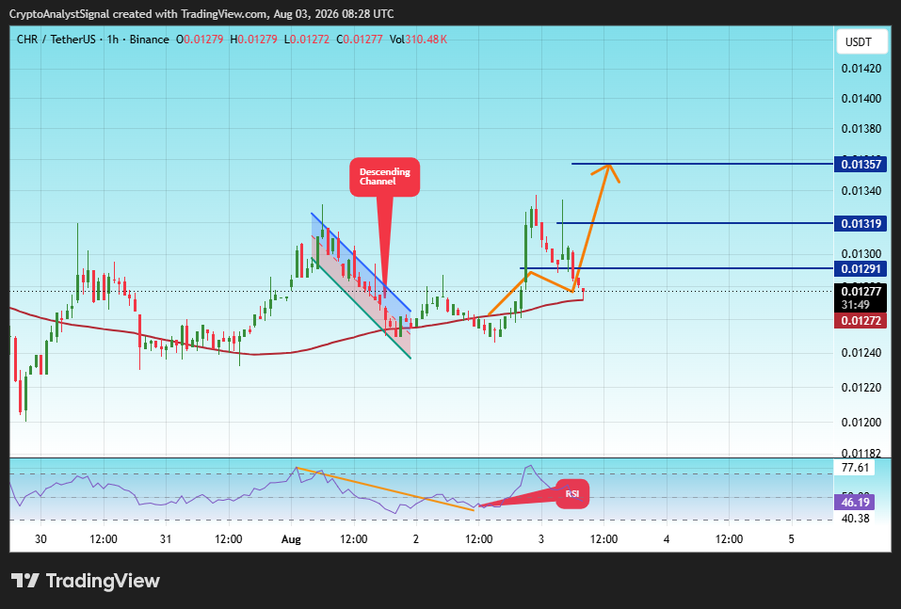
Task: Click the open value O0.01279
Action: tap(200, 40)
